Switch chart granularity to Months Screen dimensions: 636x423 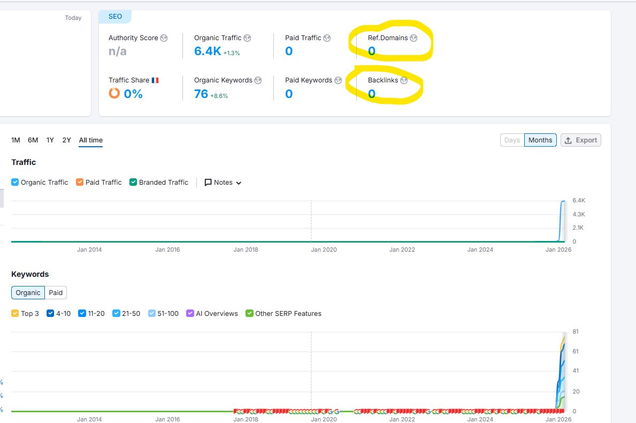540,140
